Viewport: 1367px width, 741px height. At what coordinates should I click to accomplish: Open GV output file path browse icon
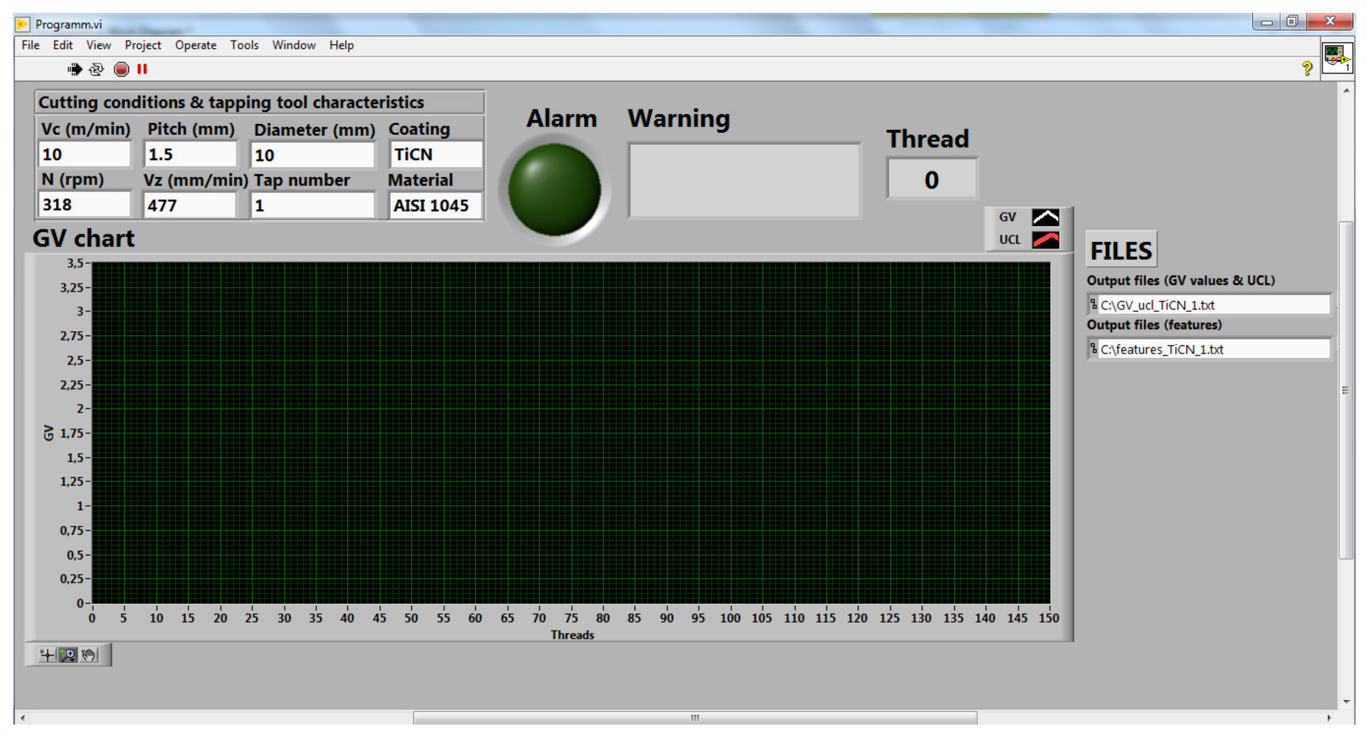[x=1093, y=305]
